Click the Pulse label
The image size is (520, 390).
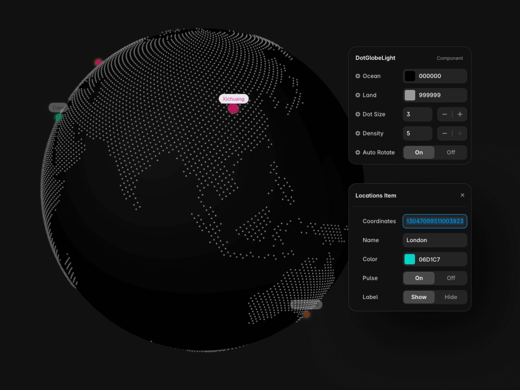coord(370,278)
